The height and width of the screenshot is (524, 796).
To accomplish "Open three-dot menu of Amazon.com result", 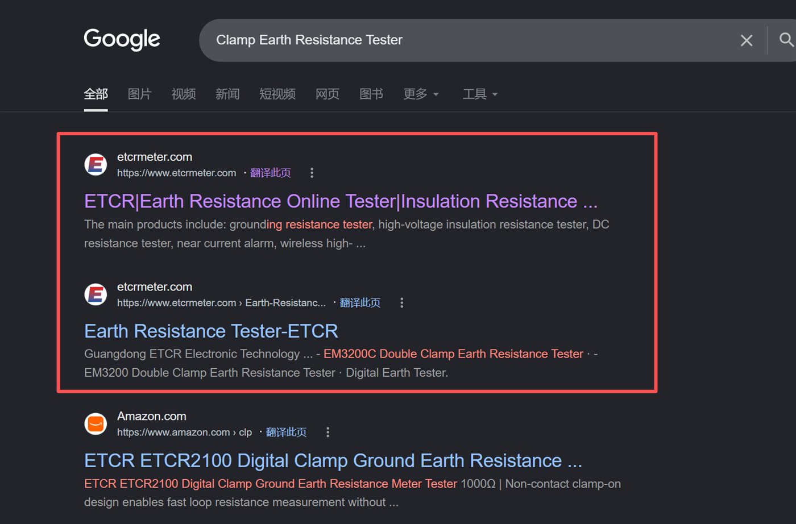I will (x=327, y=432).
